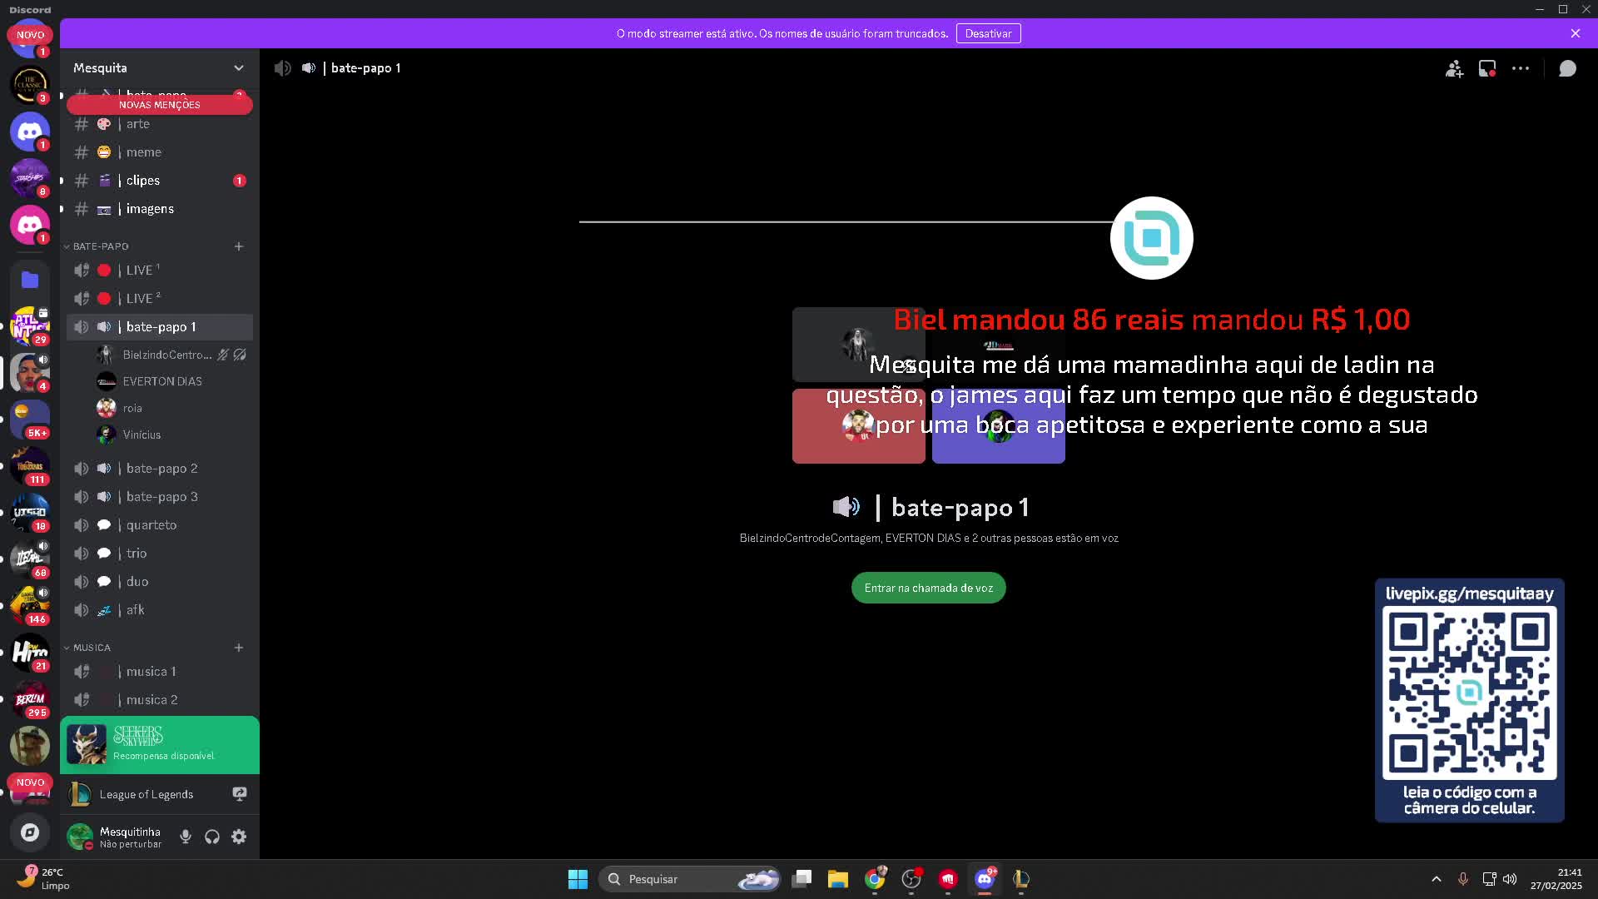The width and height of the screenshot is (1598, 899).
Task: Open the imagens text channel
Action: (x=159, y=209)
